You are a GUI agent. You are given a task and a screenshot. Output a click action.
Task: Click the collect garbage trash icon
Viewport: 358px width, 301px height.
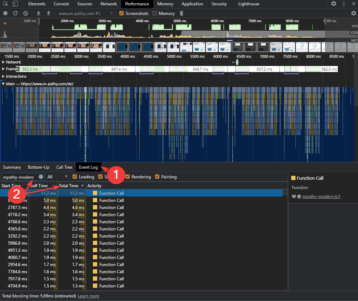182,13
